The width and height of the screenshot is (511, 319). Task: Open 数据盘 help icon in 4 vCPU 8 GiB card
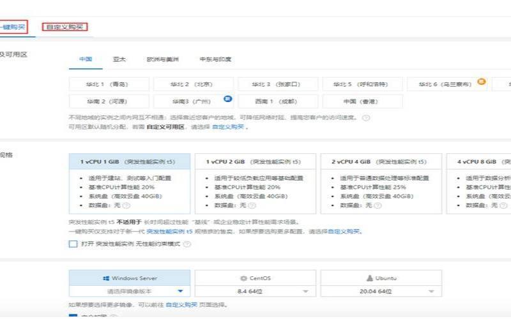click(503, 205)
